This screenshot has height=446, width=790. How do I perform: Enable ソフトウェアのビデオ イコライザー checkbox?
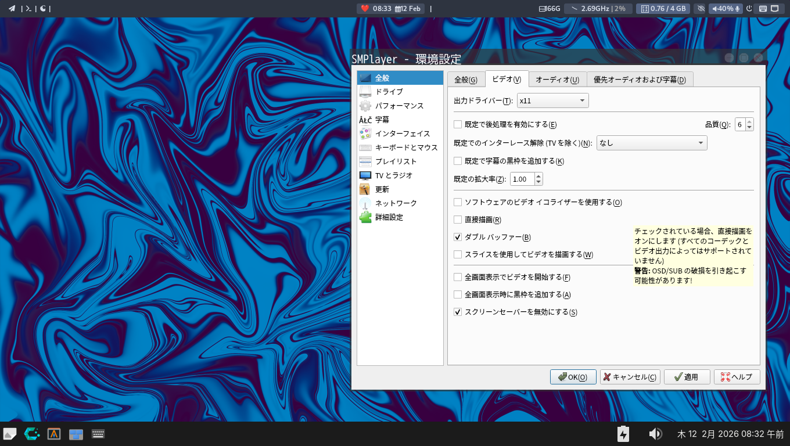tap(458, 202)
